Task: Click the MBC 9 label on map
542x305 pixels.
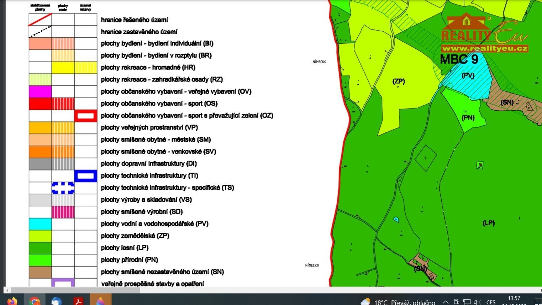Action: click(459, 59)
